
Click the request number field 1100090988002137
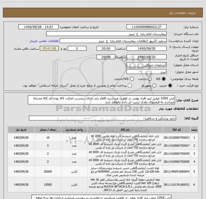(x=147, y=27)
